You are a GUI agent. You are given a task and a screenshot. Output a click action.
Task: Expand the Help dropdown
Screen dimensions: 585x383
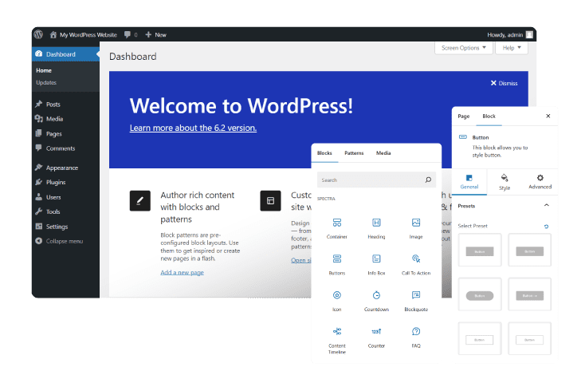pyautogui.click(x=511, y=48)
